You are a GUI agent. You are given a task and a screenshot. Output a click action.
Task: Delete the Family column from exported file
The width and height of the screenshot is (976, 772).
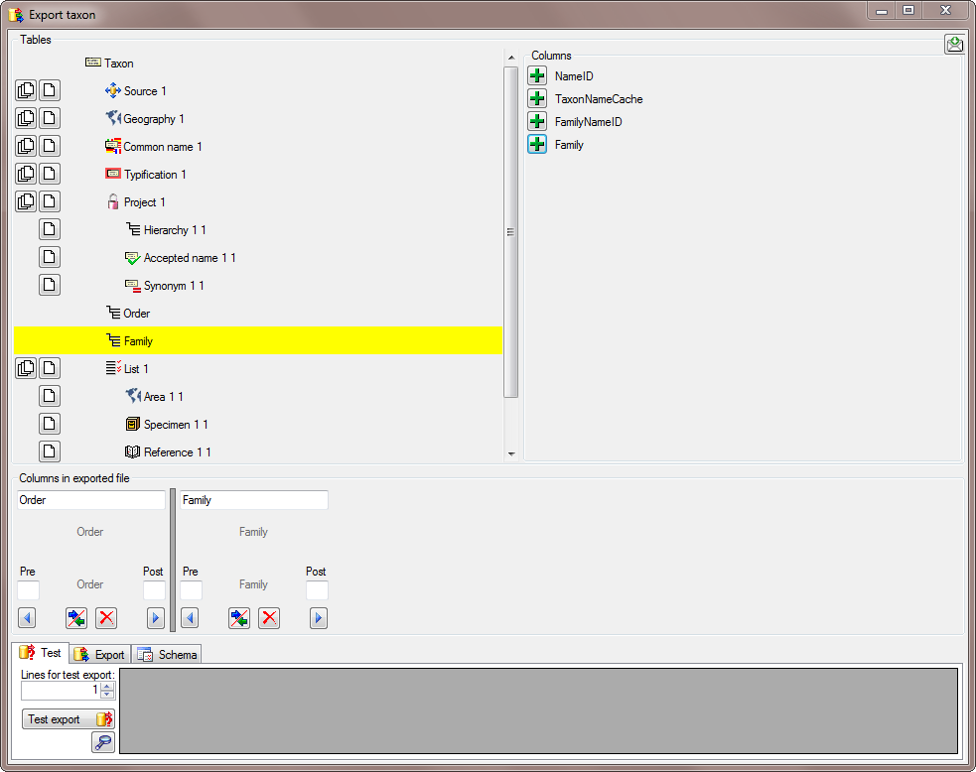(x=268, y=618)
